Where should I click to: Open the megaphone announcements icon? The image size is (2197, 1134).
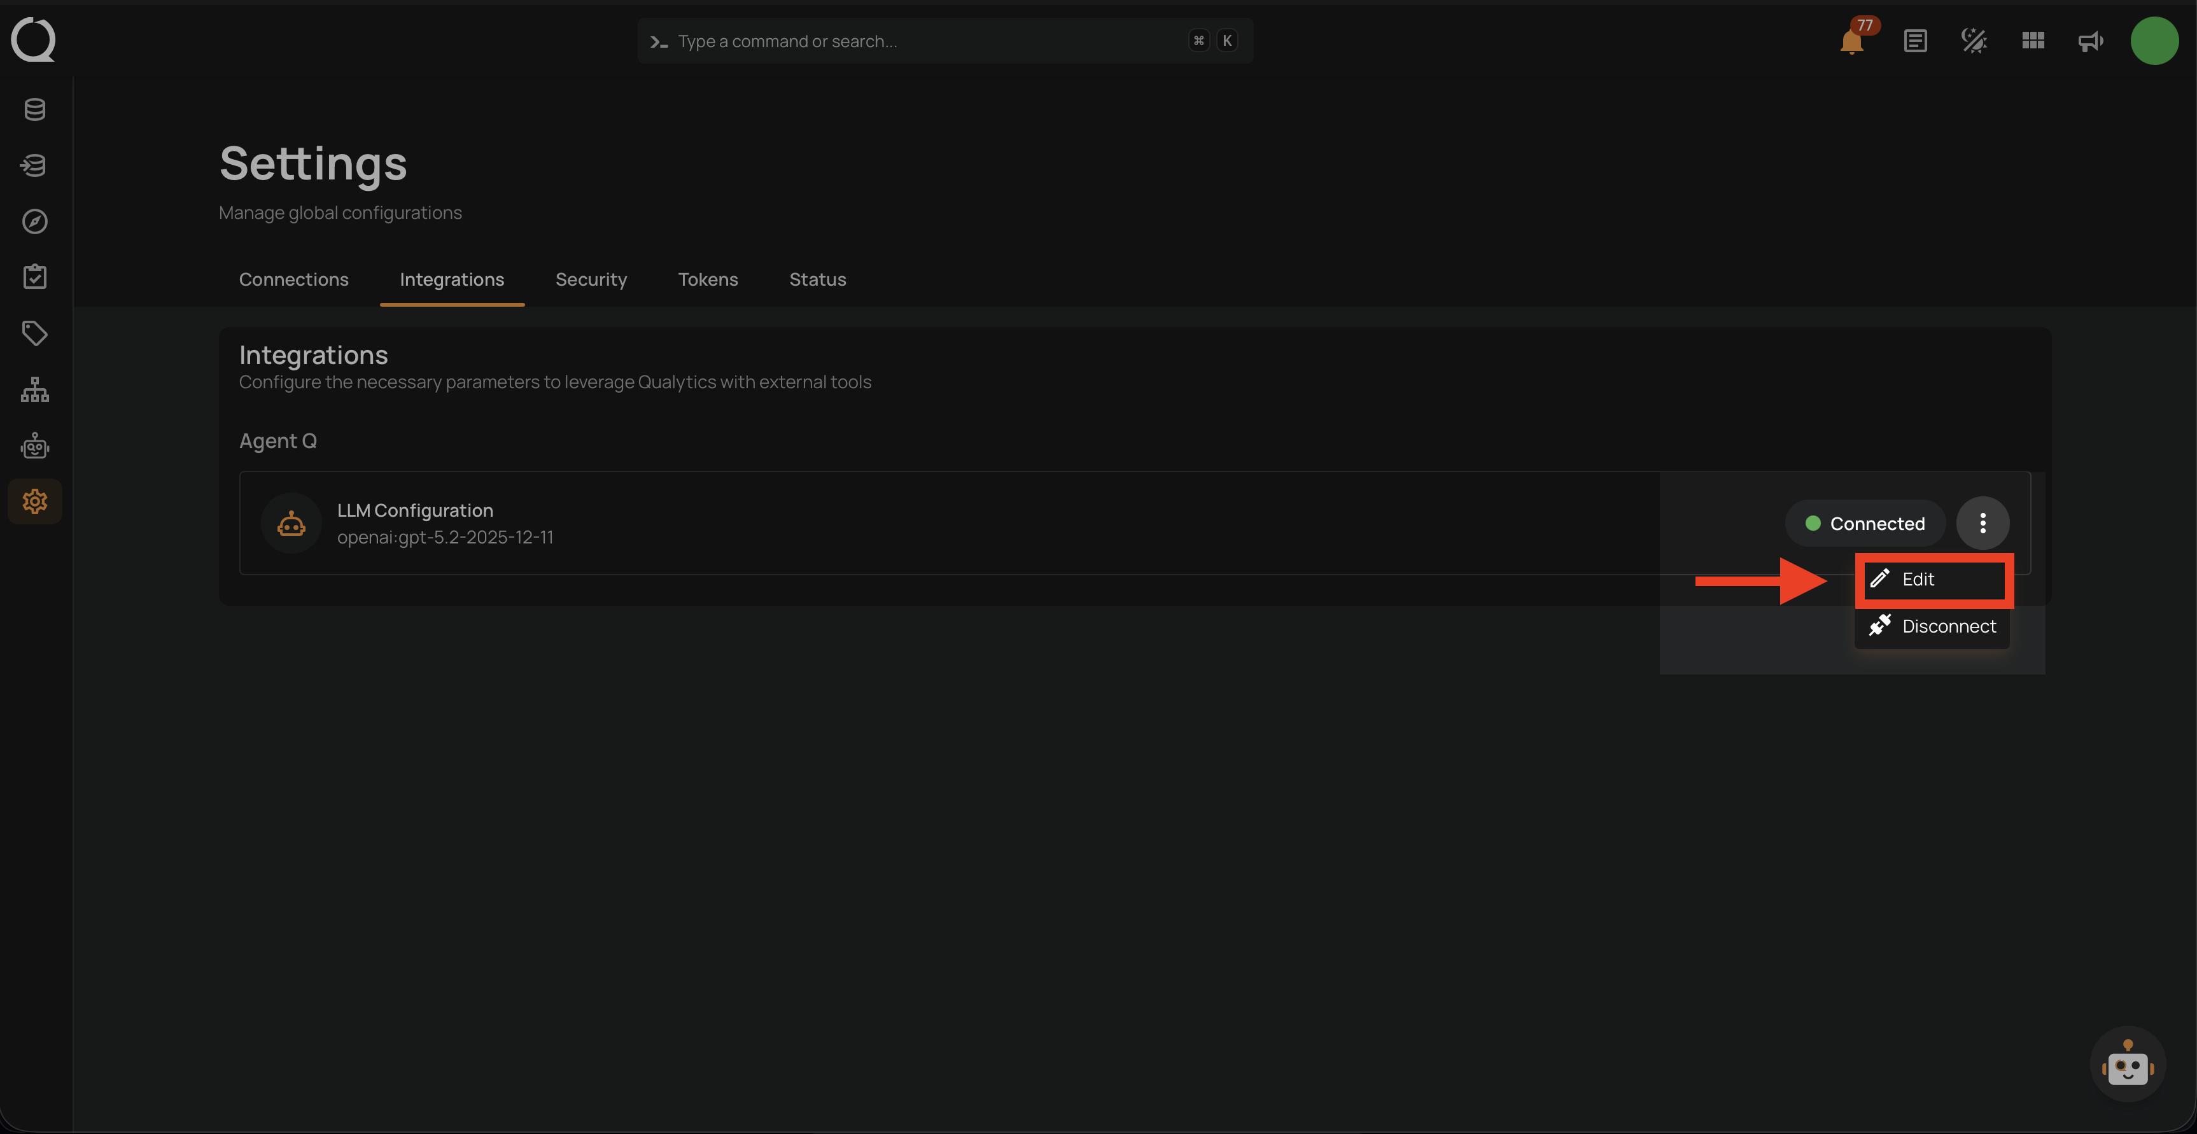pyautogui.click(x=2090, y=41)
